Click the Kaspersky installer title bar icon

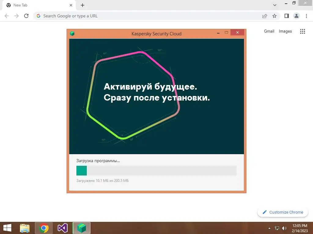point(72,34)
